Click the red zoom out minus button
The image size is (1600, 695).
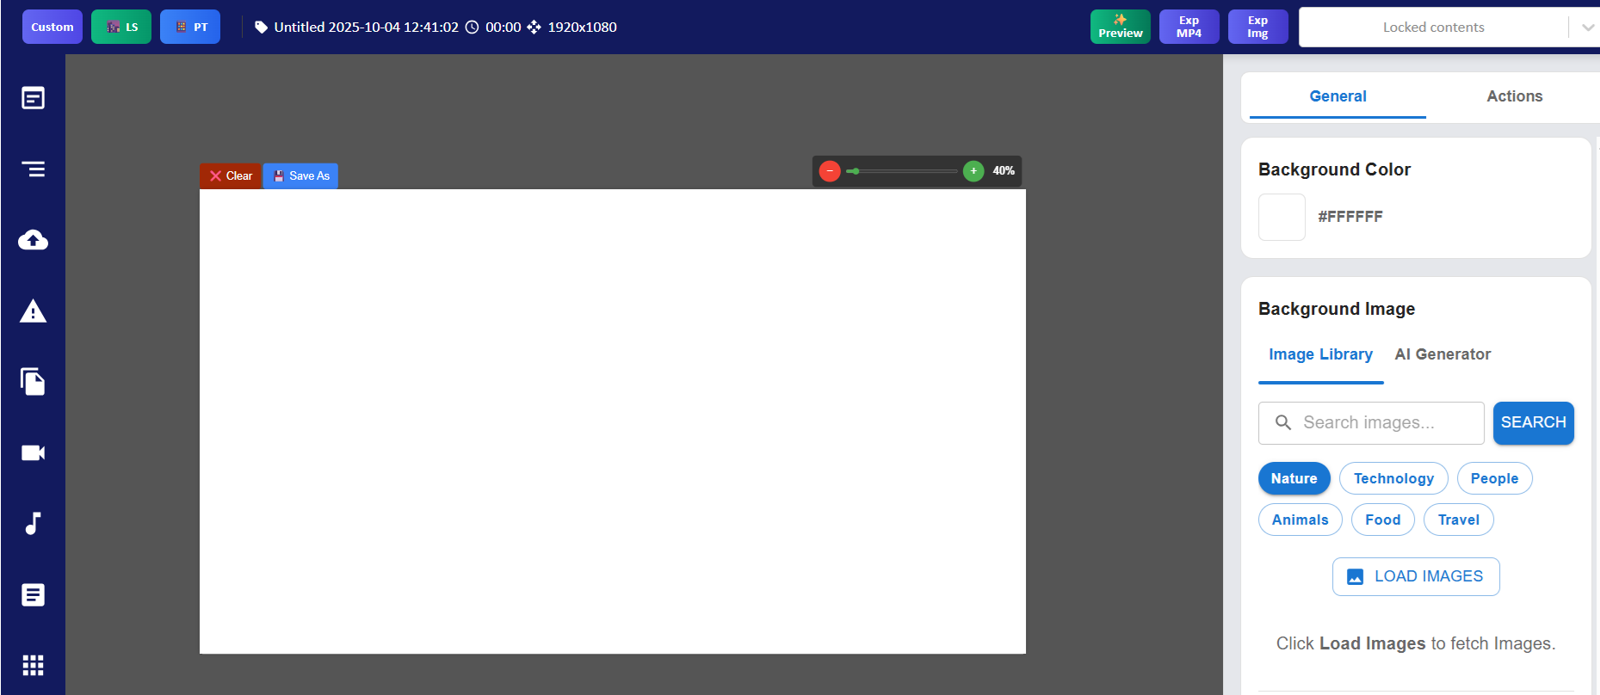pyautogui.click(x=830, y=171)
